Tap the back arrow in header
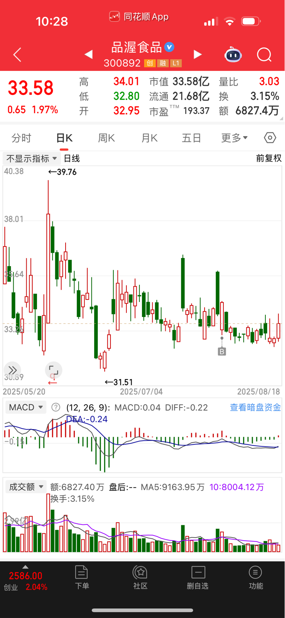The width and height of the screenshot is (285, 618). (x=17, y=55)
